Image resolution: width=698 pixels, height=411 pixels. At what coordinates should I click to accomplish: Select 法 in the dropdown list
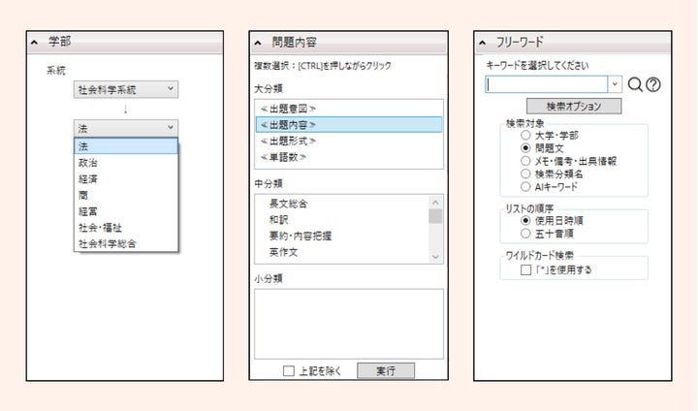pos(126,146)
